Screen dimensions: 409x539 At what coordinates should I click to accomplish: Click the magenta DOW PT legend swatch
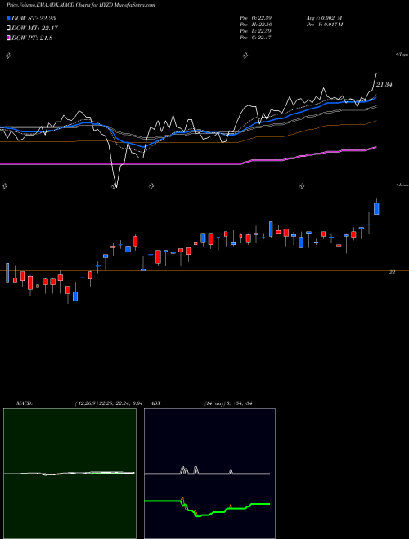coord(9,38)
